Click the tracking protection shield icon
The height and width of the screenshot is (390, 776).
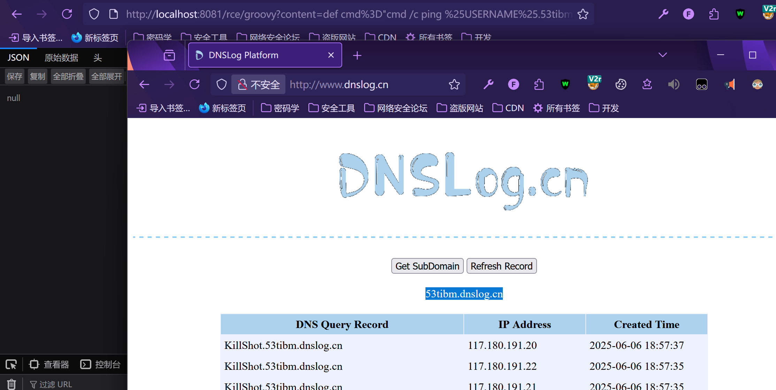coord(222,85)
